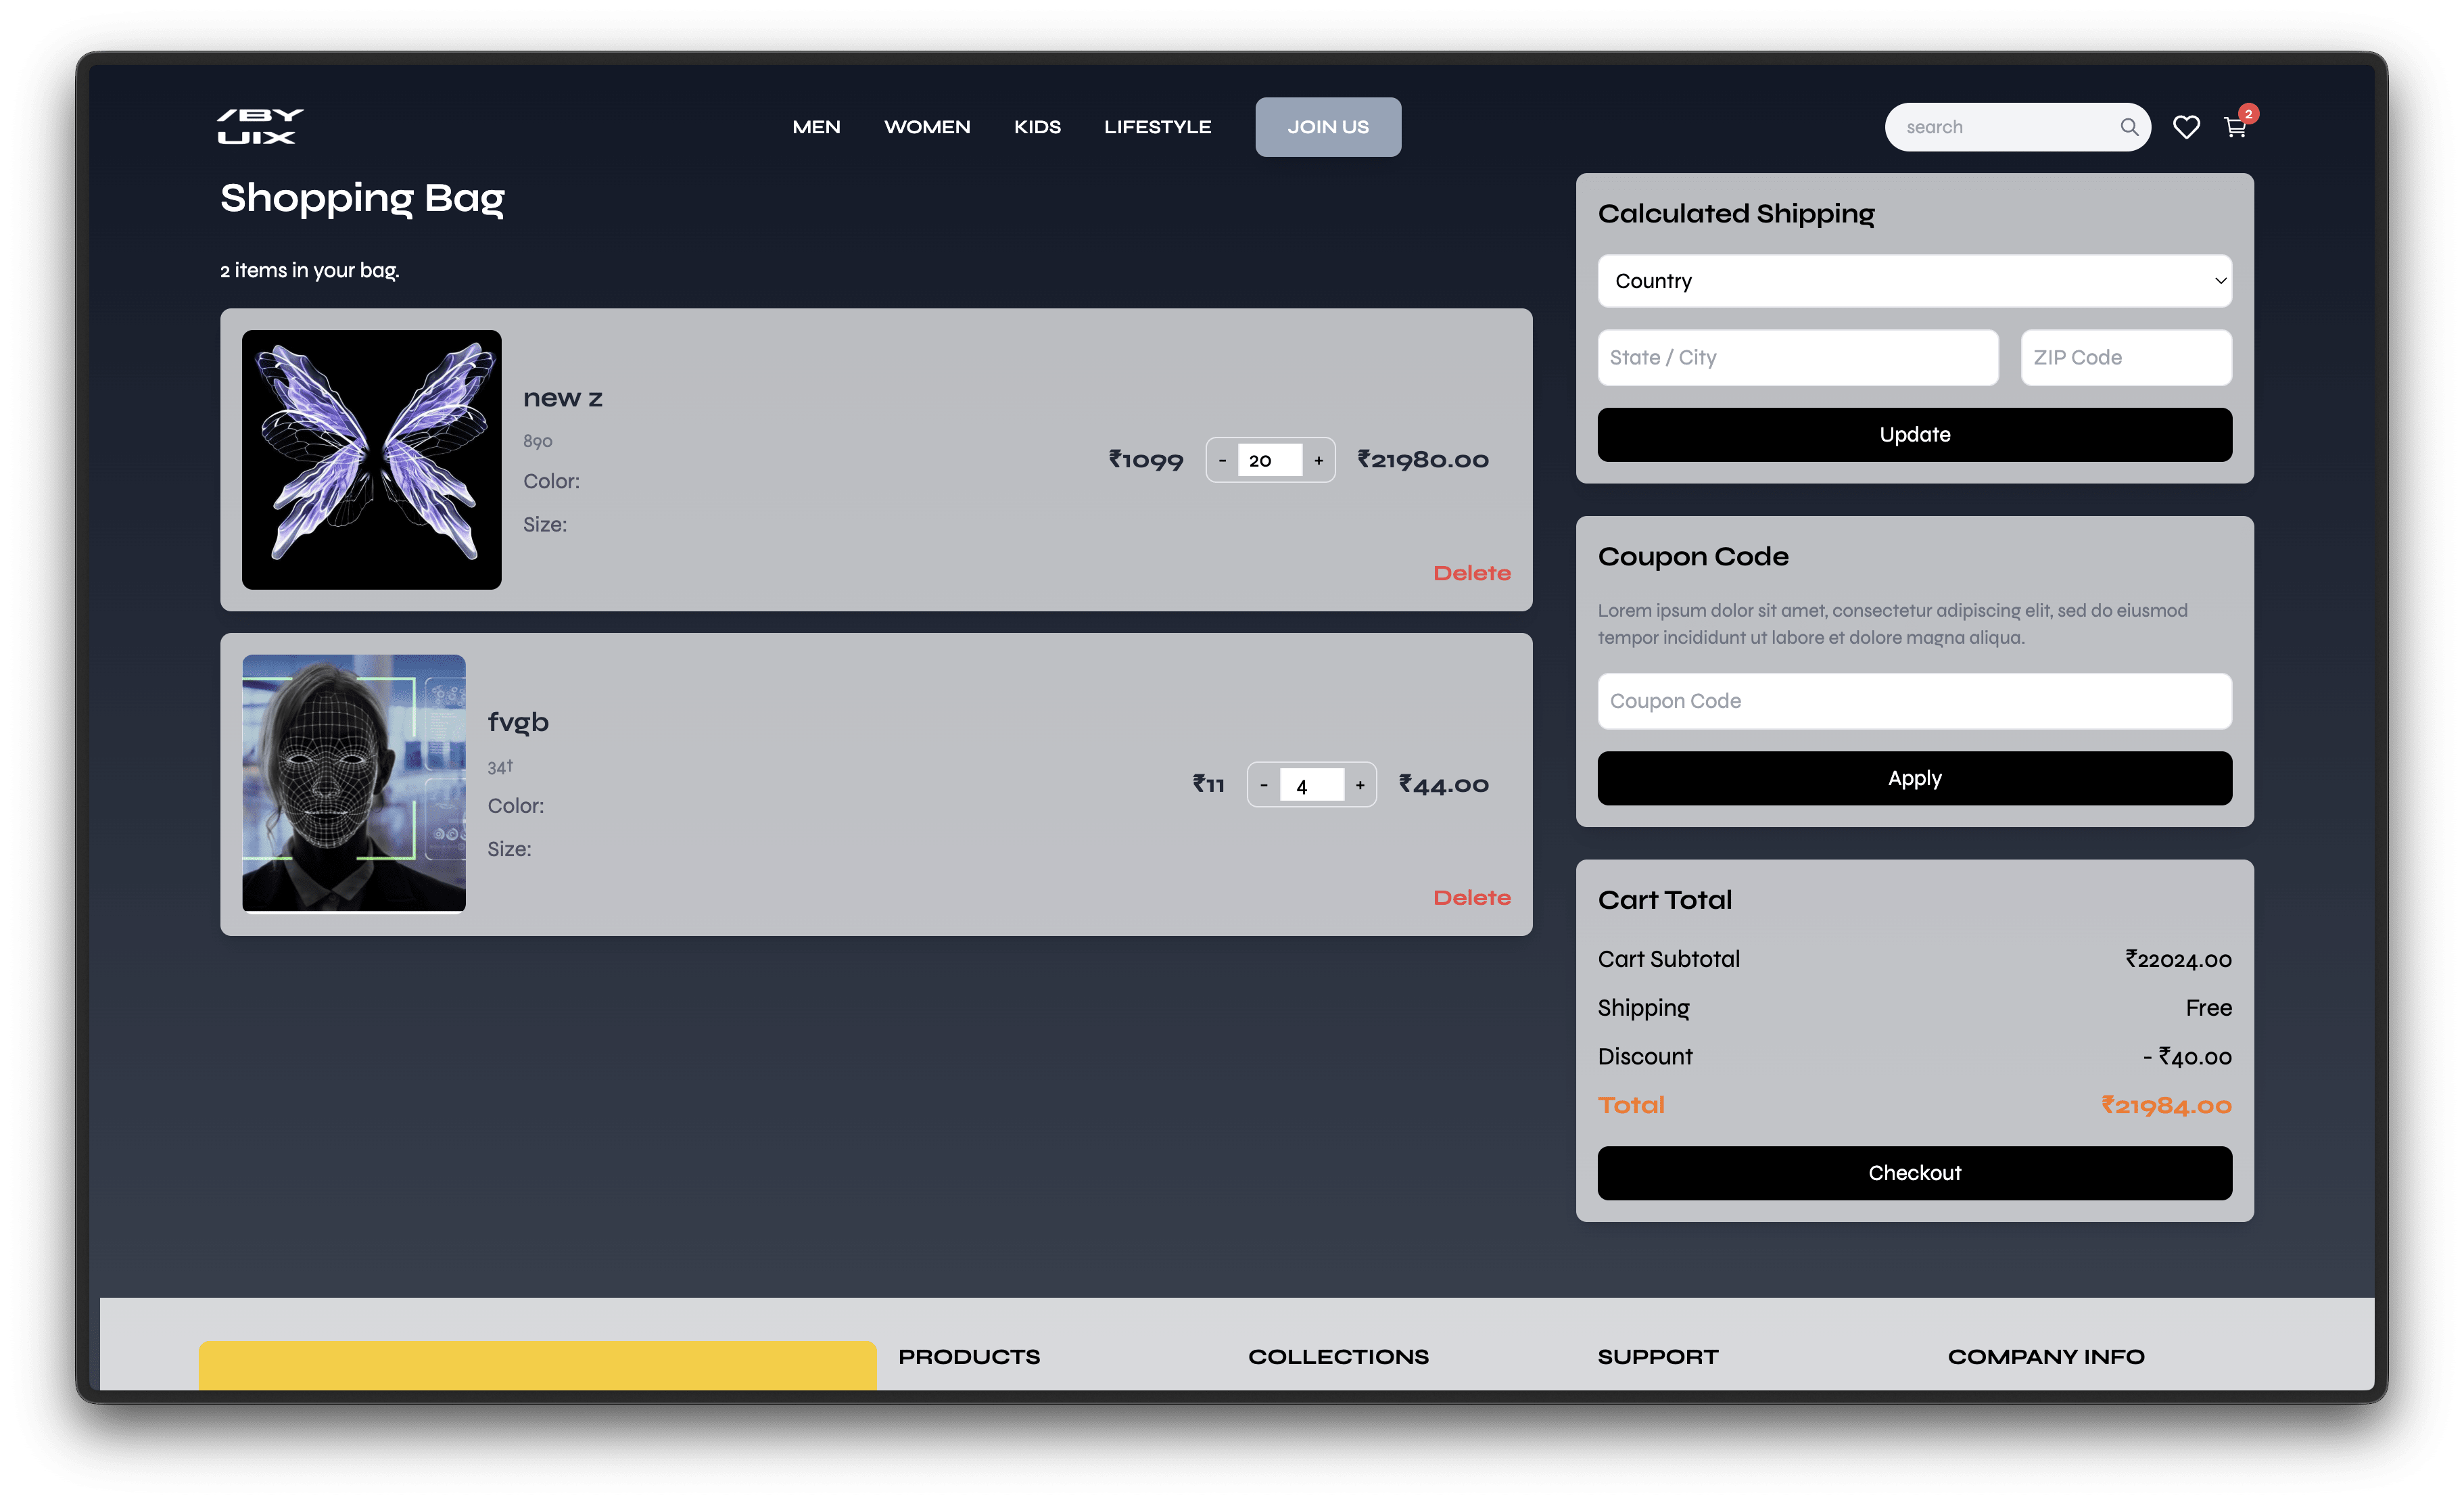Click the PRODUCTS footer heading
This screenshot has width=2464, height=1504.
[x=969, y=1357]
